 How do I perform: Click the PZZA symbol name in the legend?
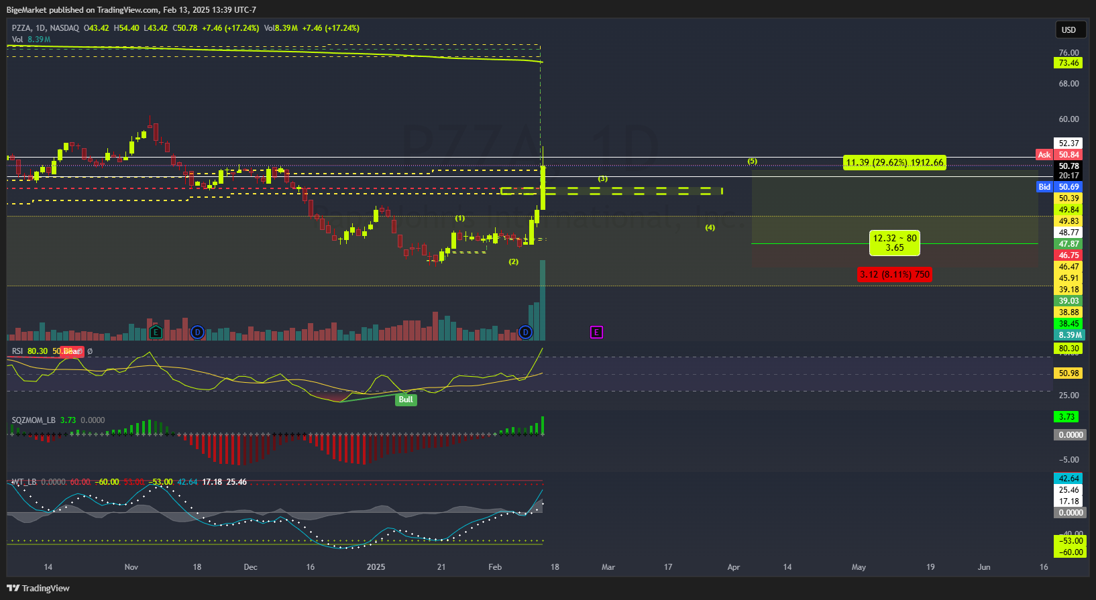(21, 28)
